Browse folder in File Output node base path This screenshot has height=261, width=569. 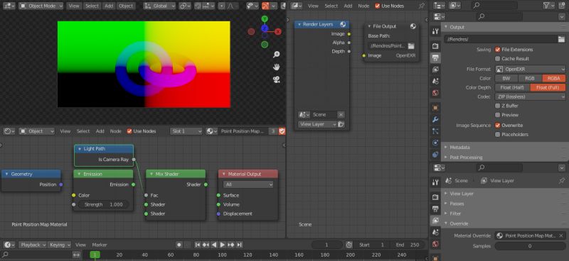(411, 46)
